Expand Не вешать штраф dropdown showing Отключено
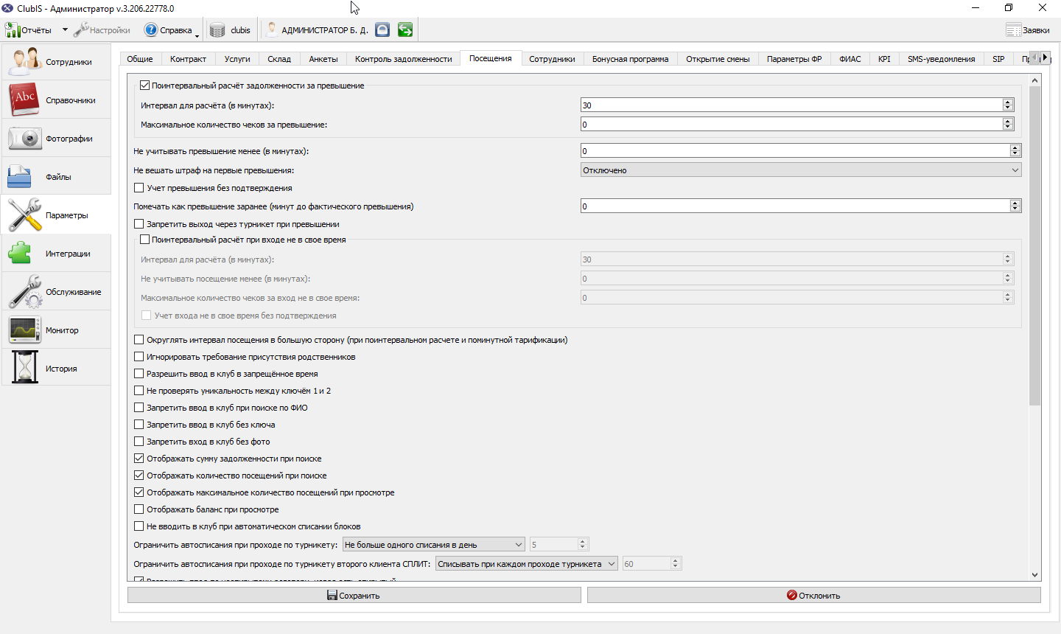 click(x=801, y=170)
